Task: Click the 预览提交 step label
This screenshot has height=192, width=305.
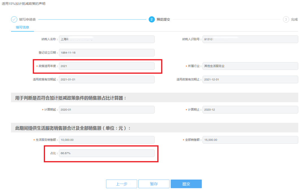Action: [164, 19]
